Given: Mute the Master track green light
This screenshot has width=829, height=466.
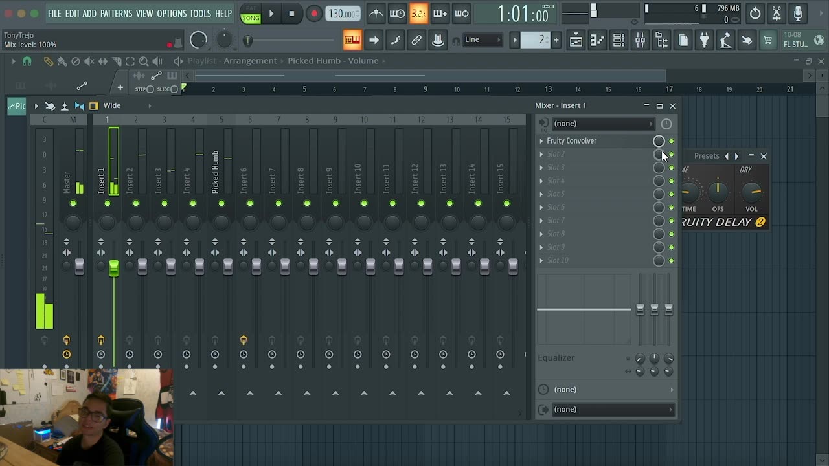Looking at the screenshot, I should coord(73,203).
